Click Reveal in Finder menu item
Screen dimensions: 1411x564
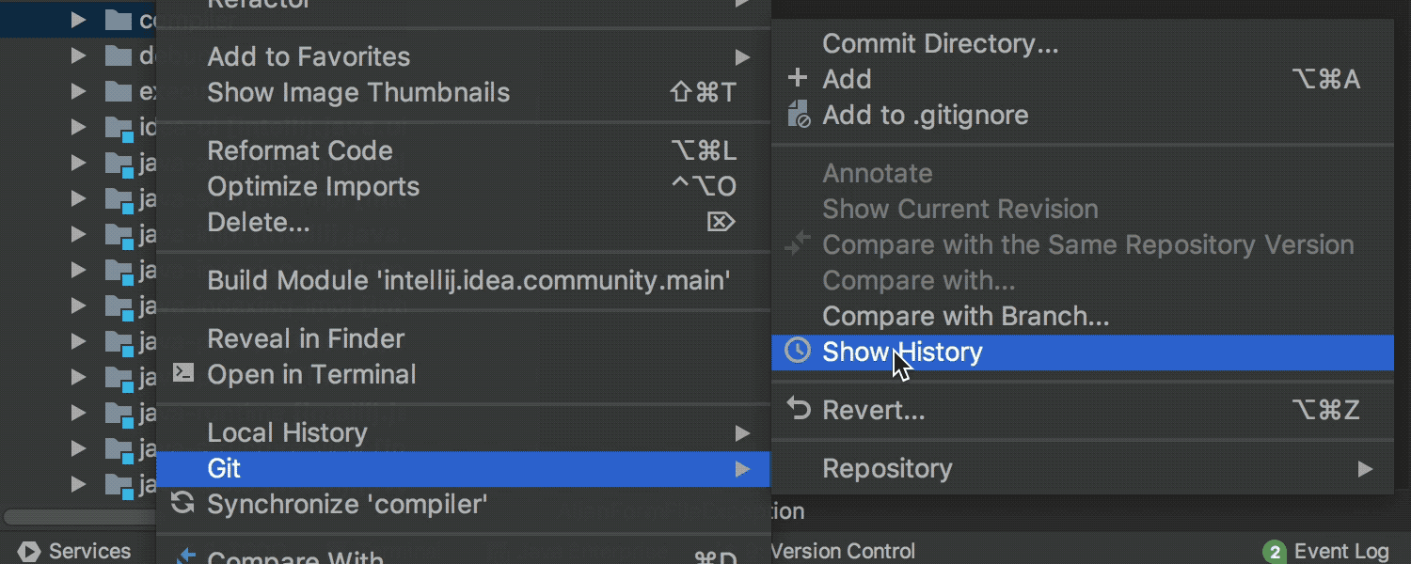coord(306,338)
